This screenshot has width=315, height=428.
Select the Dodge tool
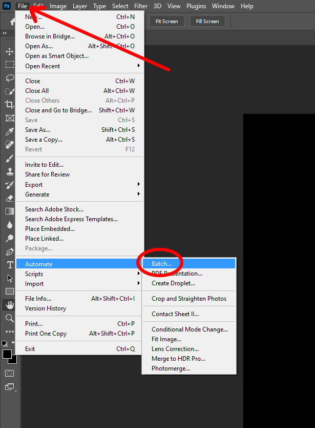coord(10,238)
